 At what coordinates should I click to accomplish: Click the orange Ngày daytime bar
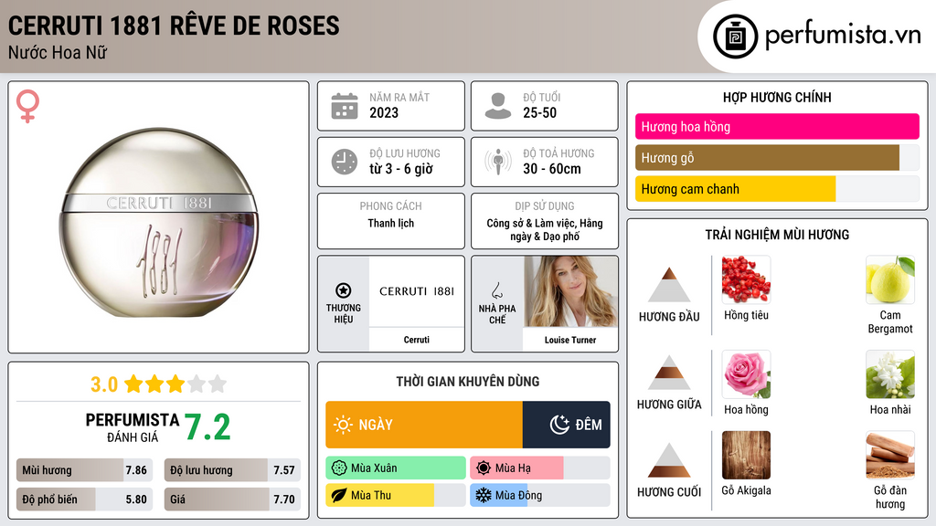coord(424,425)
